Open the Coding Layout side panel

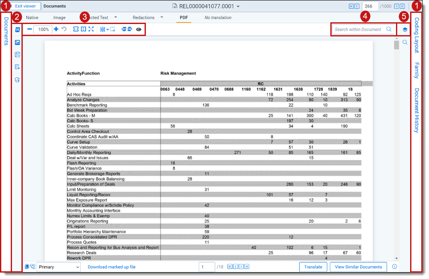[x=417, y=35]
